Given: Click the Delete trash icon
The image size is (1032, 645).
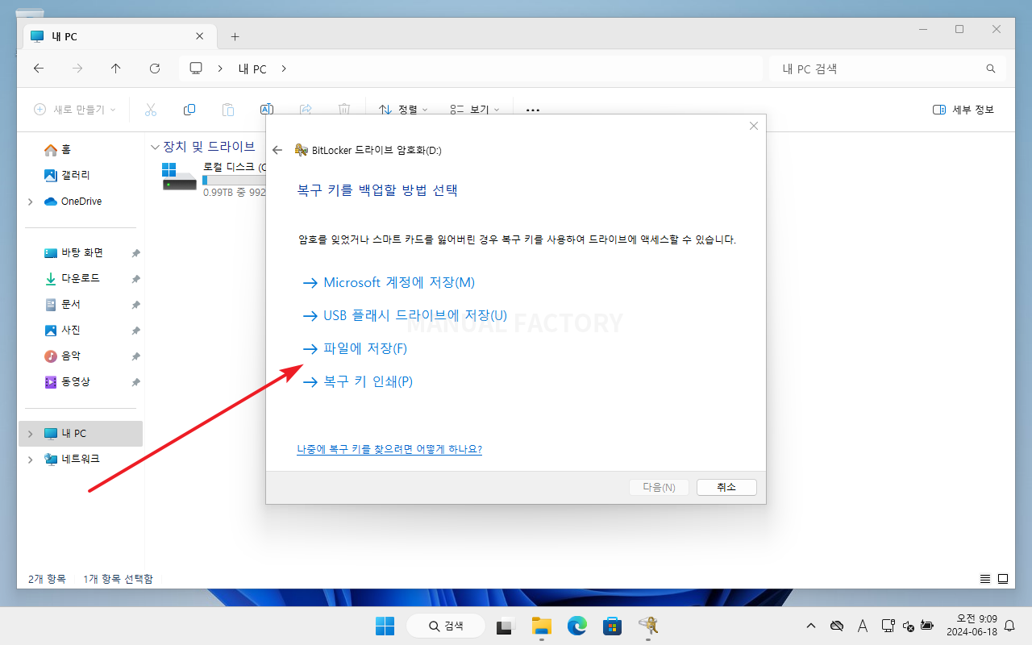Looking at the screenshot, I should [344, 110].
